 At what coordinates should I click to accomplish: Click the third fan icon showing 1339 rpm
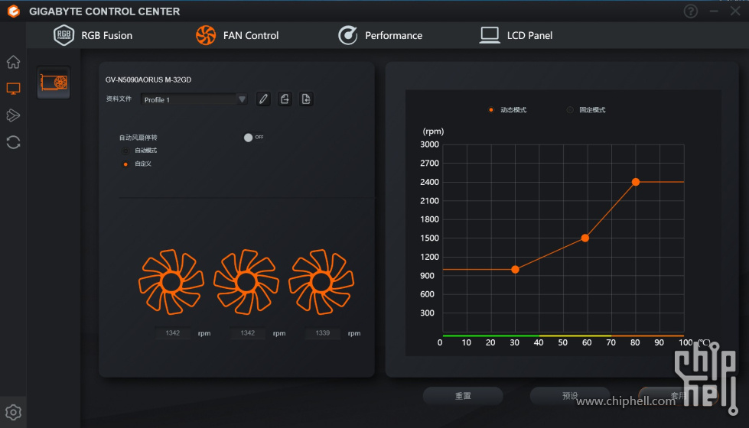click(x=321, y=282)
